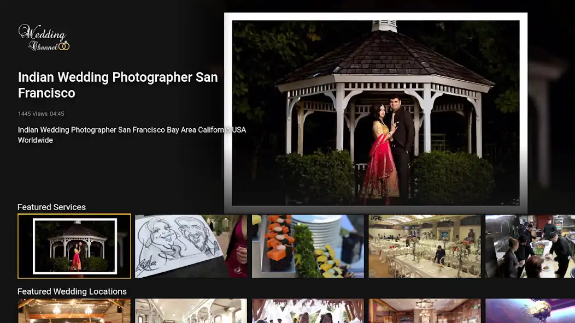This screenshot has height=323, width=575.
Task: Open the rustic barn chandelier location
Action: (74, 311)
